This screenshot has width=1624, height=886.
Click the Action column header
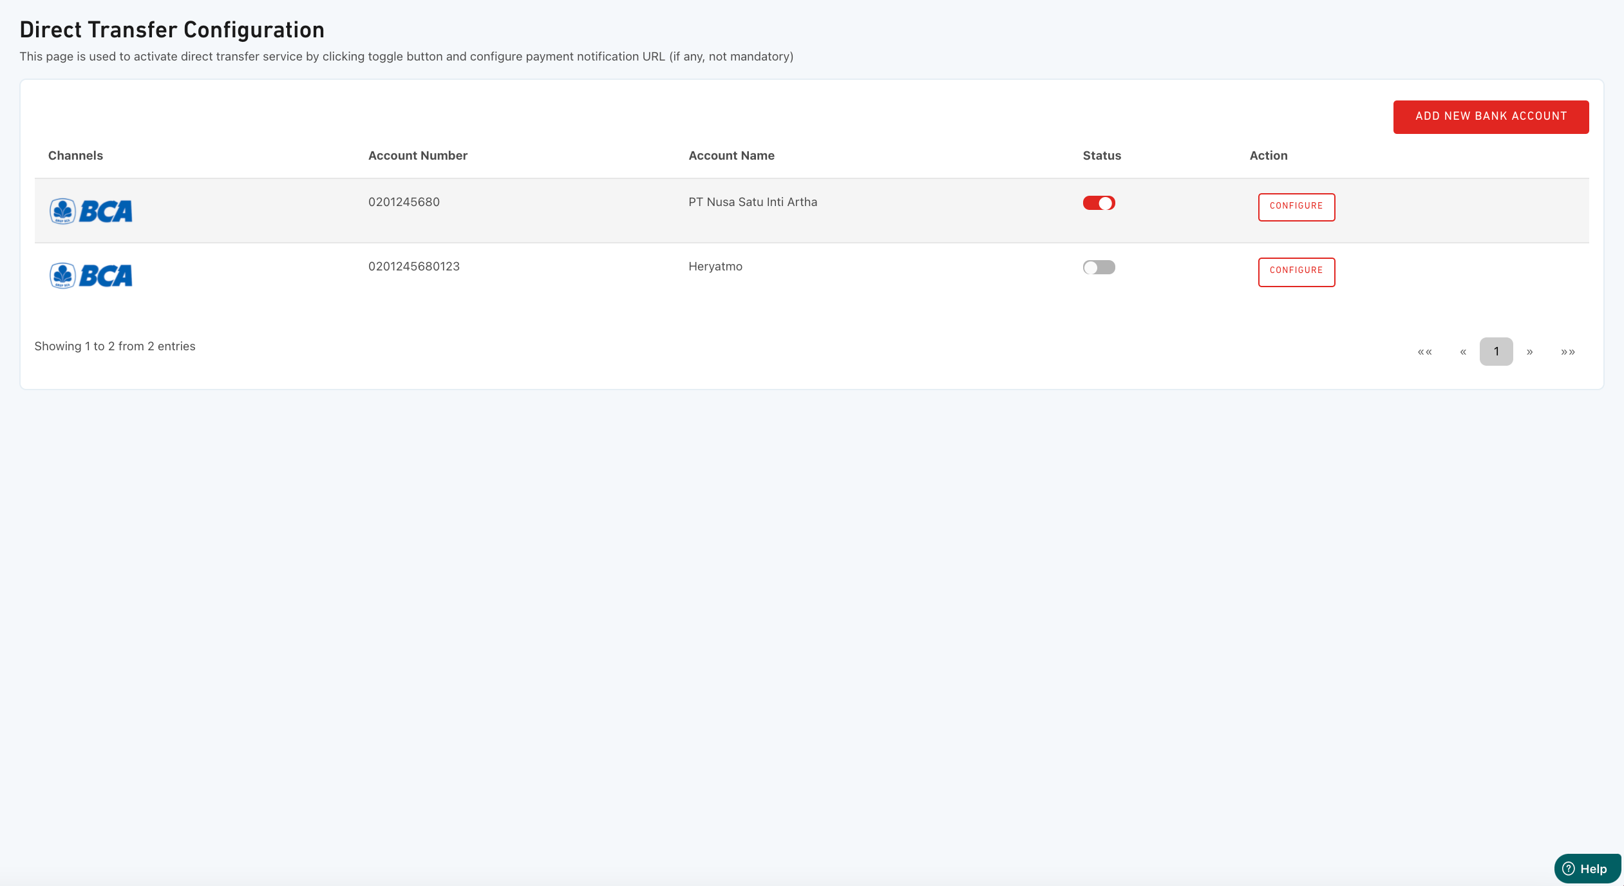click(1269, 156)
